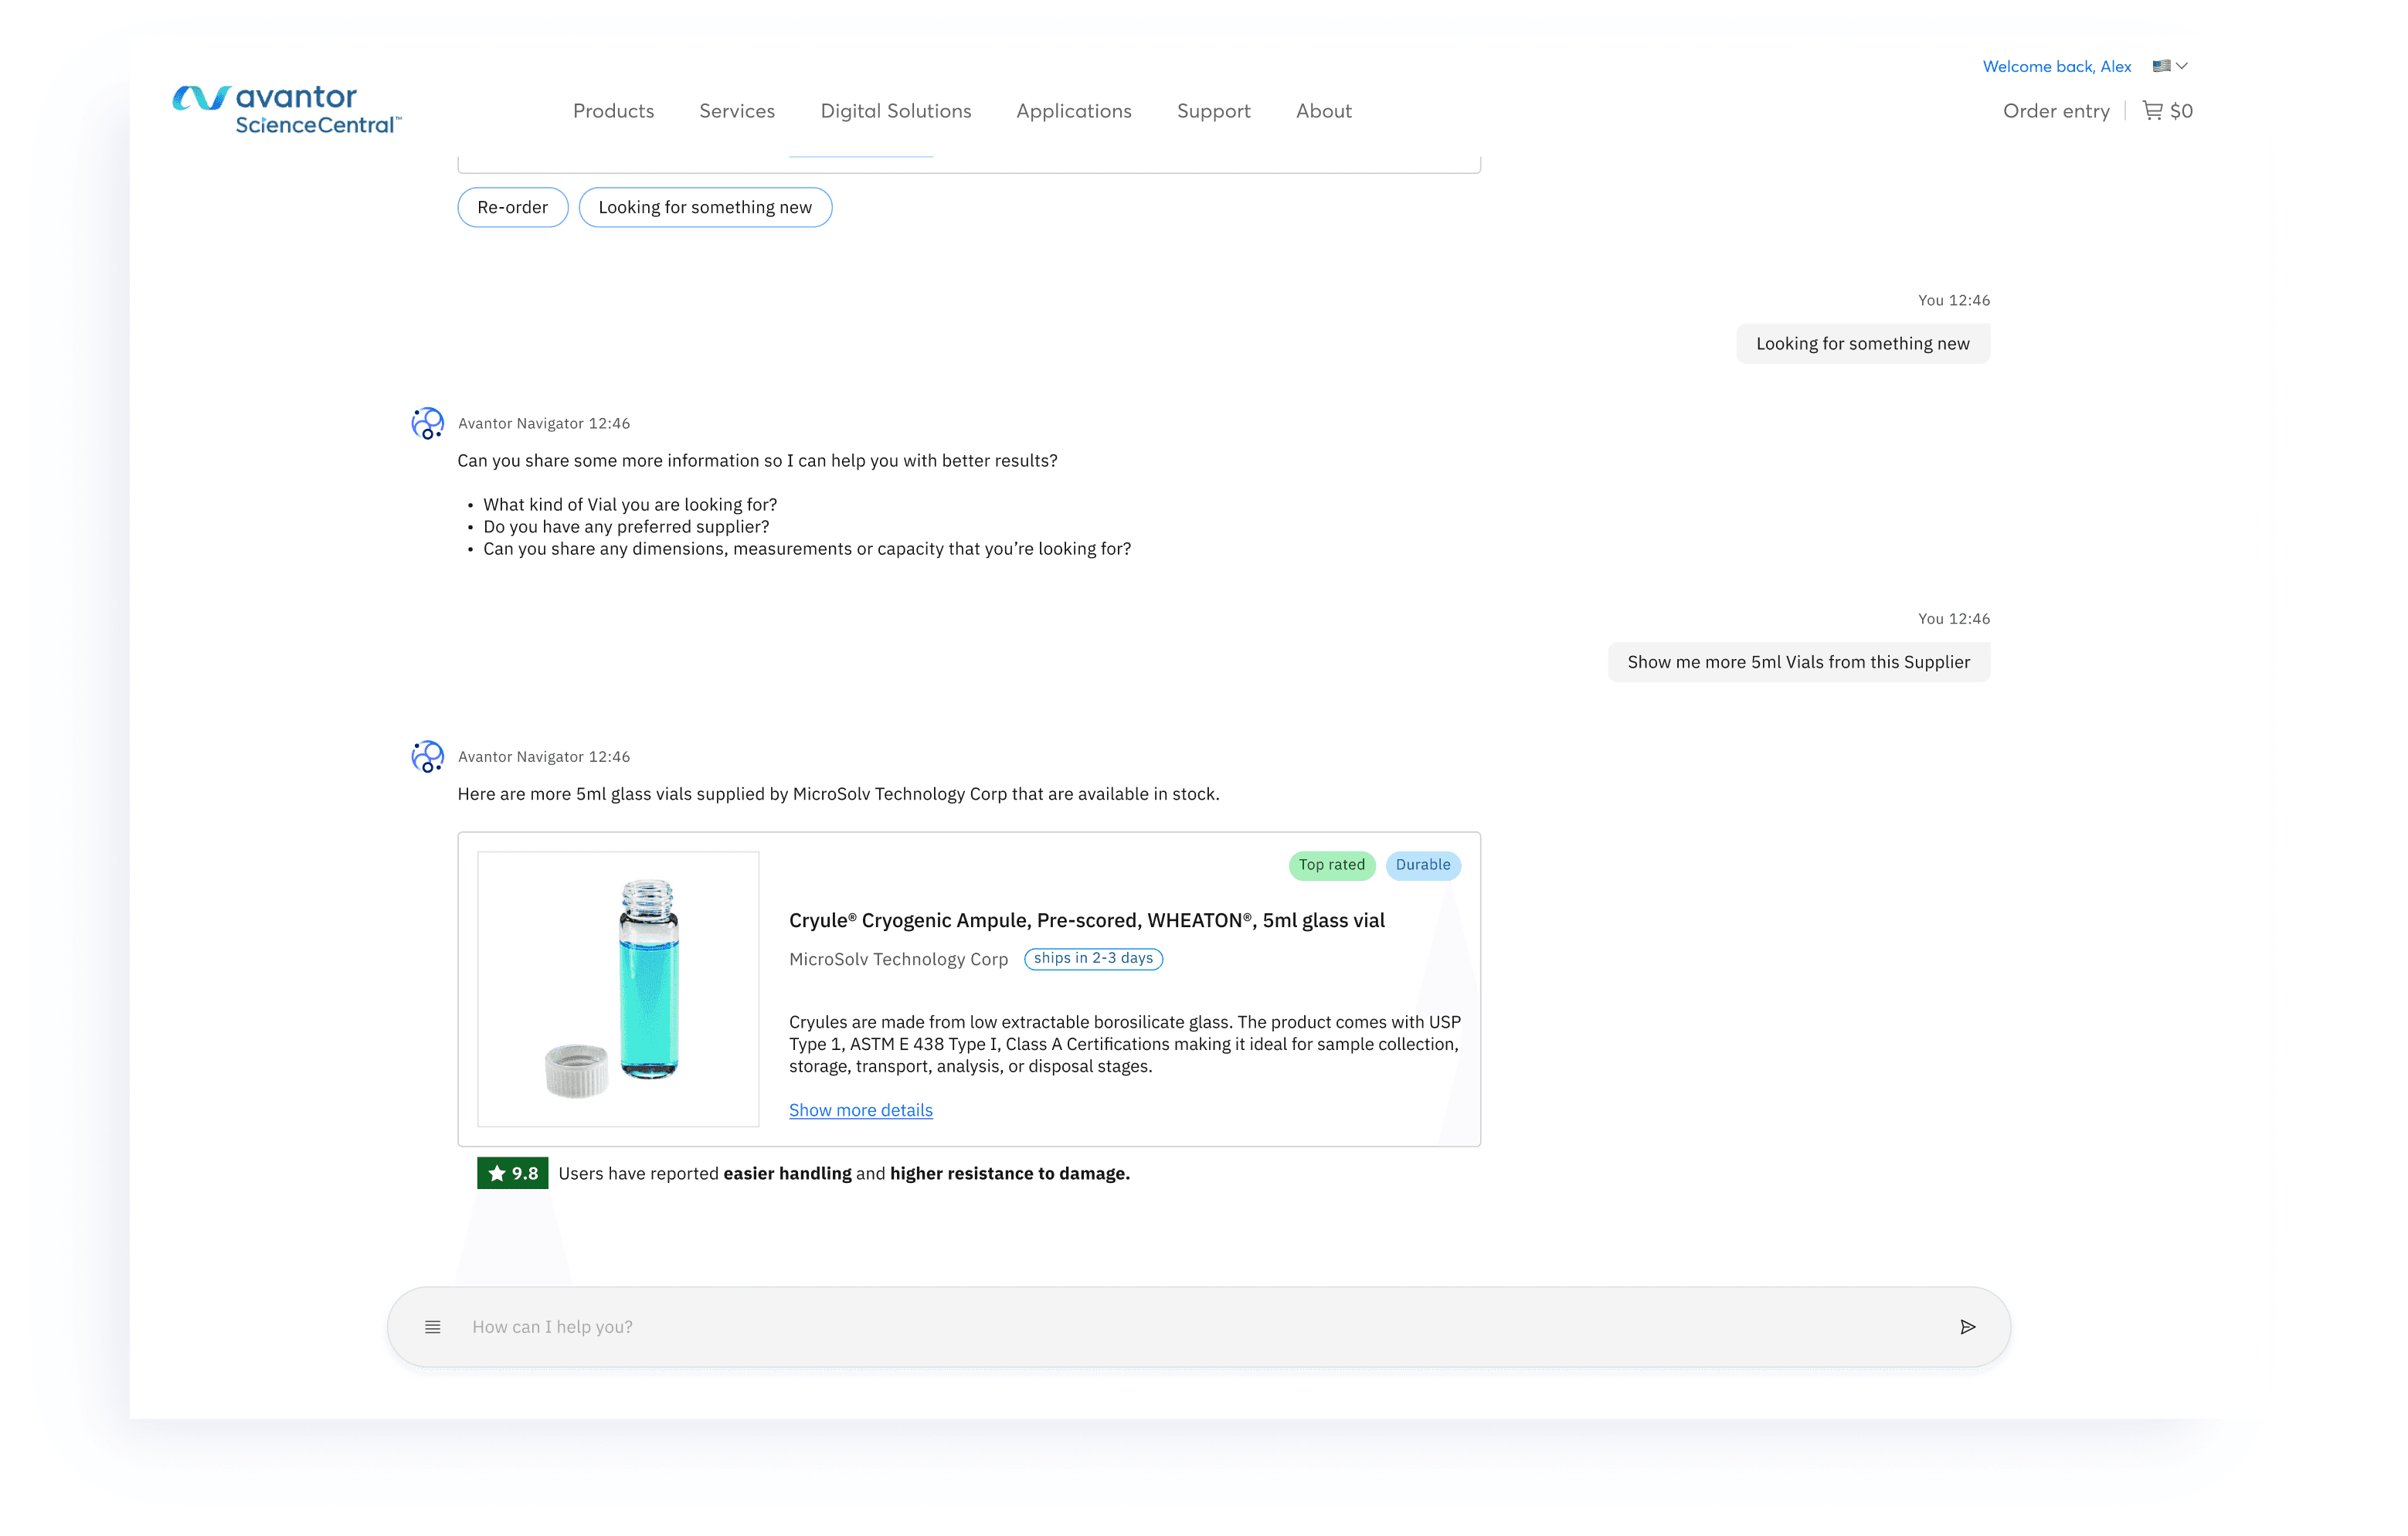
Task: Open the hamburger menu icon in chat bar
Action: (432, 1327)
